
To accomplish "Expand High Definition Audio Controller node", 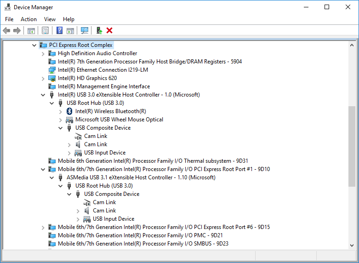I will [43, 53].
